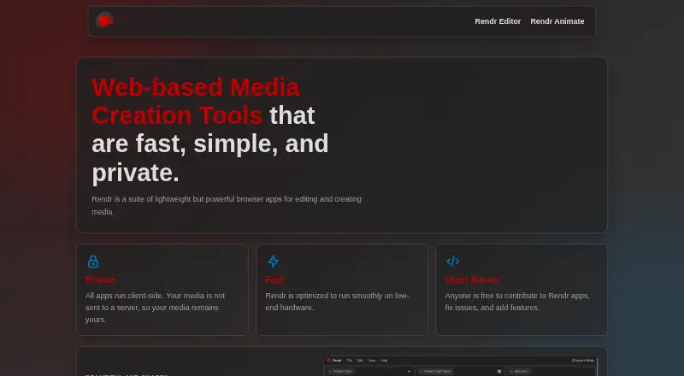The width and height of the screenshot is (684, 376).
Task: Open the Rendr editor screenshot preview image
Action: [x=461, y=367]
